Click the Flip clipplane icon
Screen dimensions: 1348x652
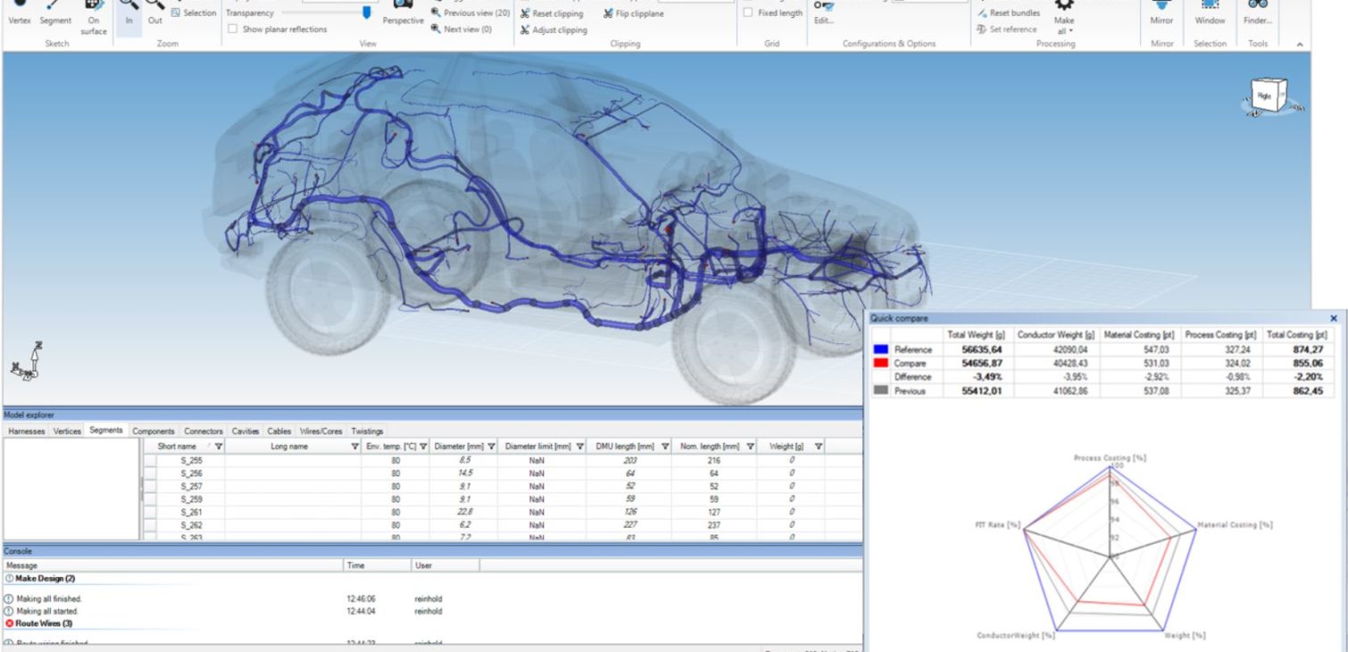[609, 13]
